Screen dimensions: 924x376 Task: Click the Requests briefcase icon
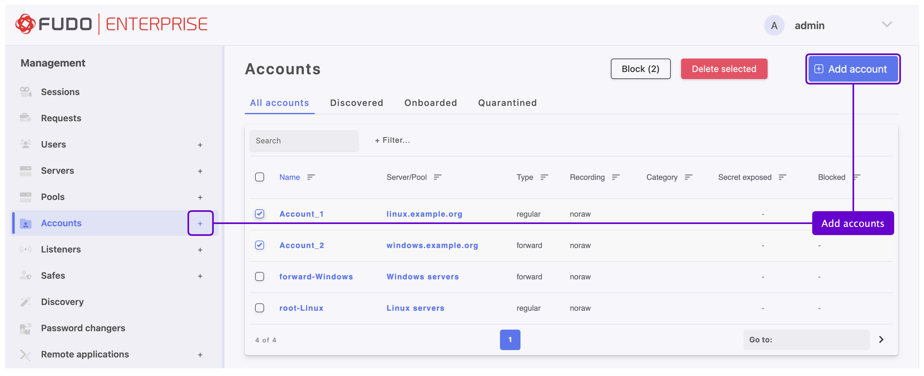25,118
